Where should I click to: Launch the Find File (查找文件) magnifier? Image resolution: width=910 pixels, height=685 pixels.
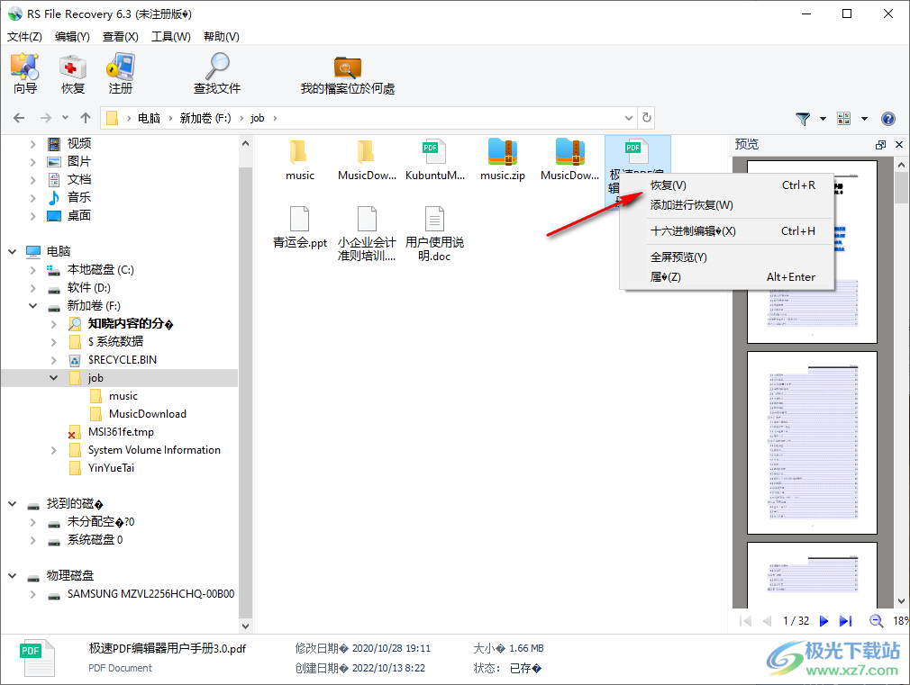(217, 73)
